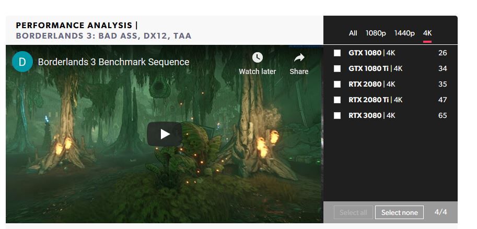
Task: Click the score 35 for RTX 2080
Action: coord(443,84)
